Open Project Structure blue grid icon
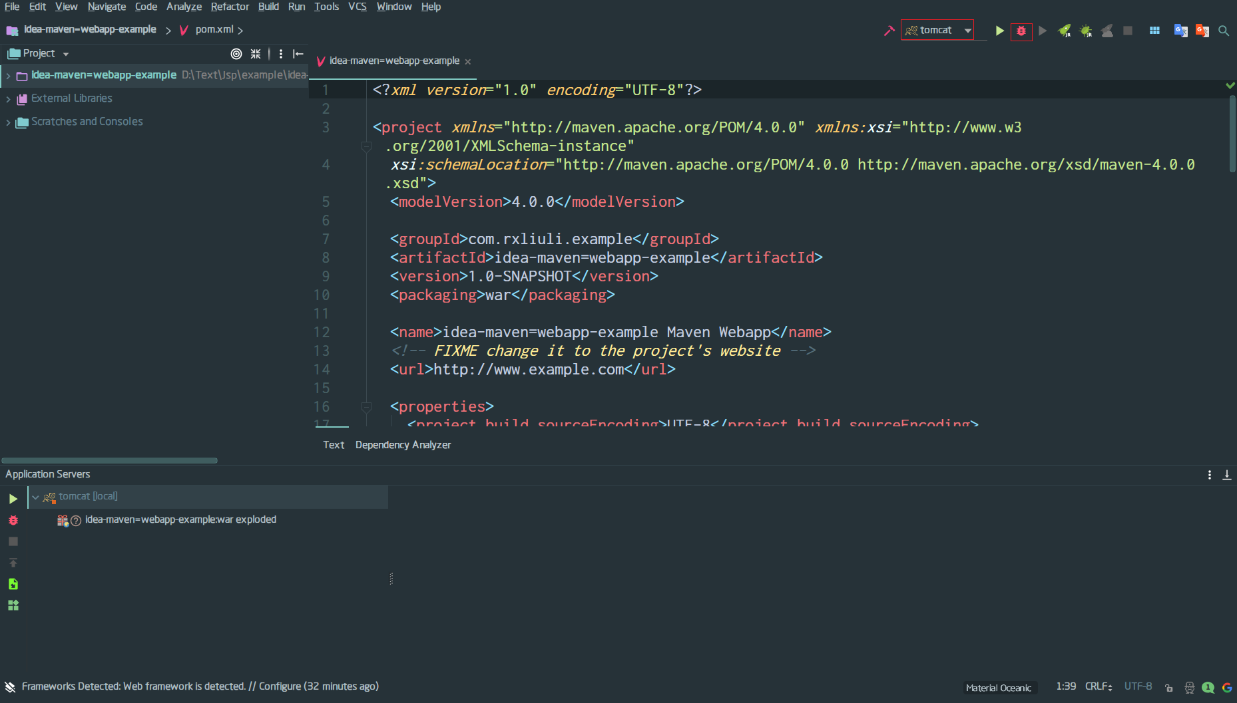The height and width of the screenshot is (703, 1237). click(1154, 31)
